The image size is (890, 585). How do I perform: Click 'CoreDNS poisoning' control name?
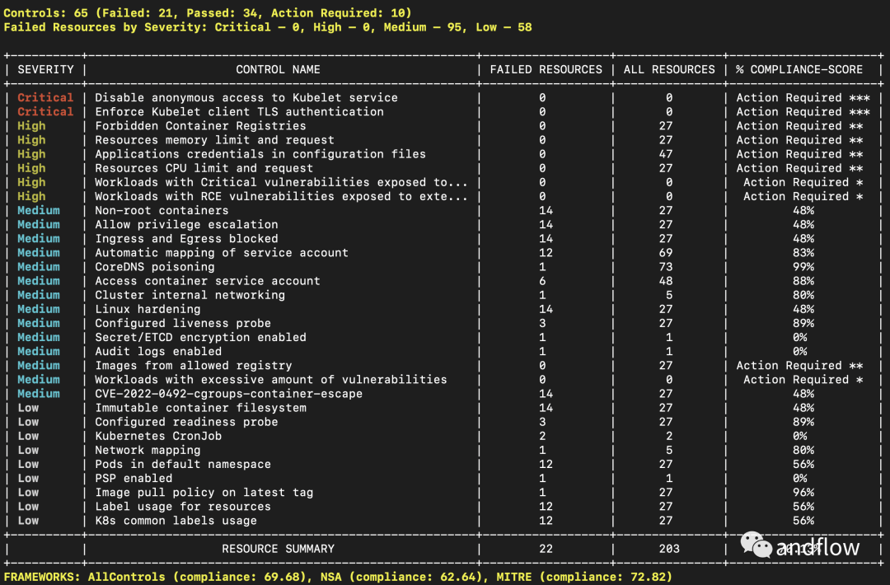[x=154, y=267]
